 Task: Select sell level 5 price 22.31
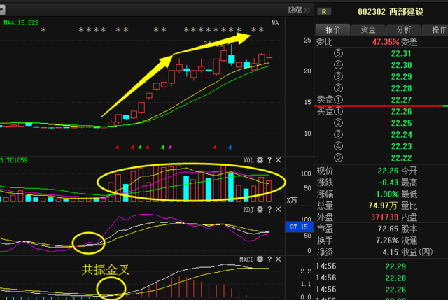(401, 54)
